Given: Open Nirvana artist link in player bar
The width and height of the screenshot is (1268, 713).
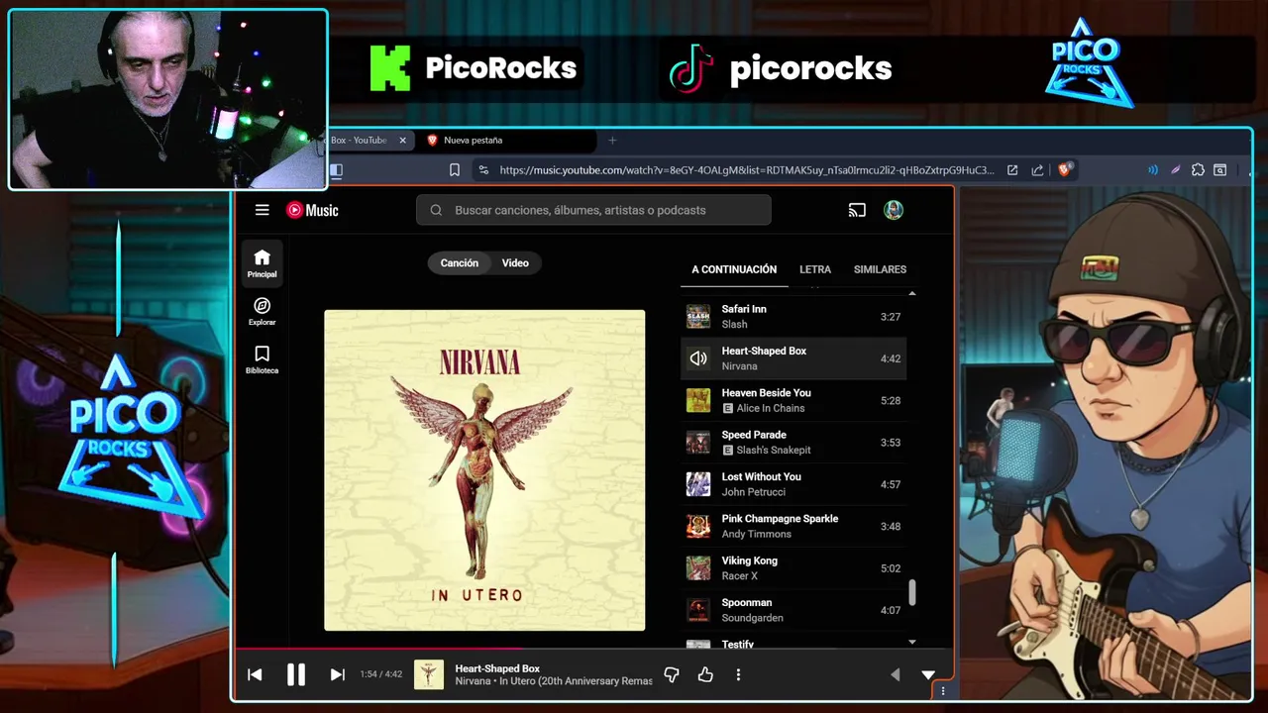Looking at the screenshot, I should pyautogui.click(x=473, y=681).
